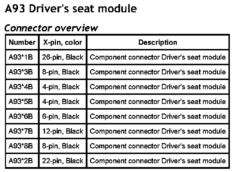Image resolution: width=238 pixels, height=172 pixels.
Task: Click the description cell in the A93*2B row
Action: click(158, 161)
